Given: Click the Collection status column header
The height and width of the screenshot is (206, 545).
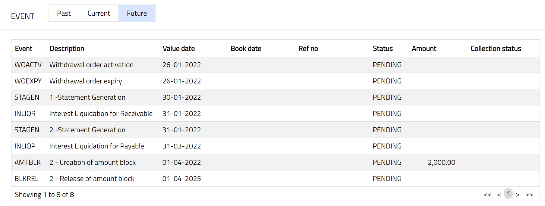Looking at the screenshot, I should [496, 48].
